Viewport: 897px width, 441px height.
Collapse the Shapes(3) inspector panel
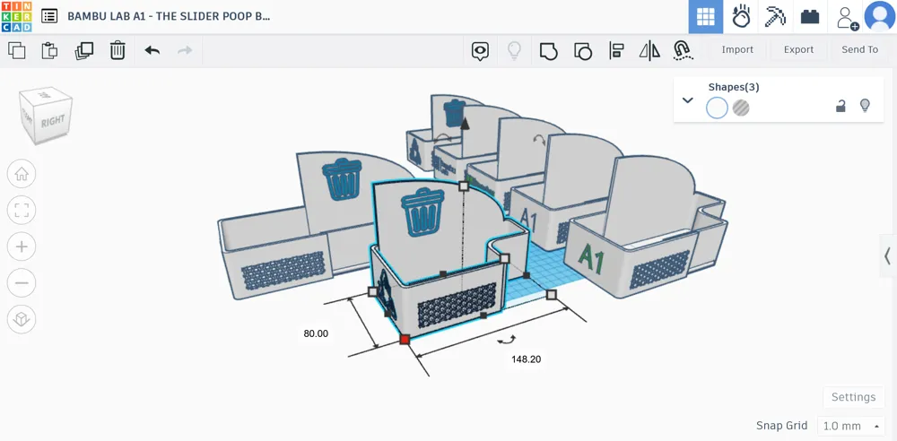coord(688,100)
